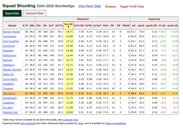Click Freiburg's FK value 16
This screenshot has height=128, width=183.
113,89
